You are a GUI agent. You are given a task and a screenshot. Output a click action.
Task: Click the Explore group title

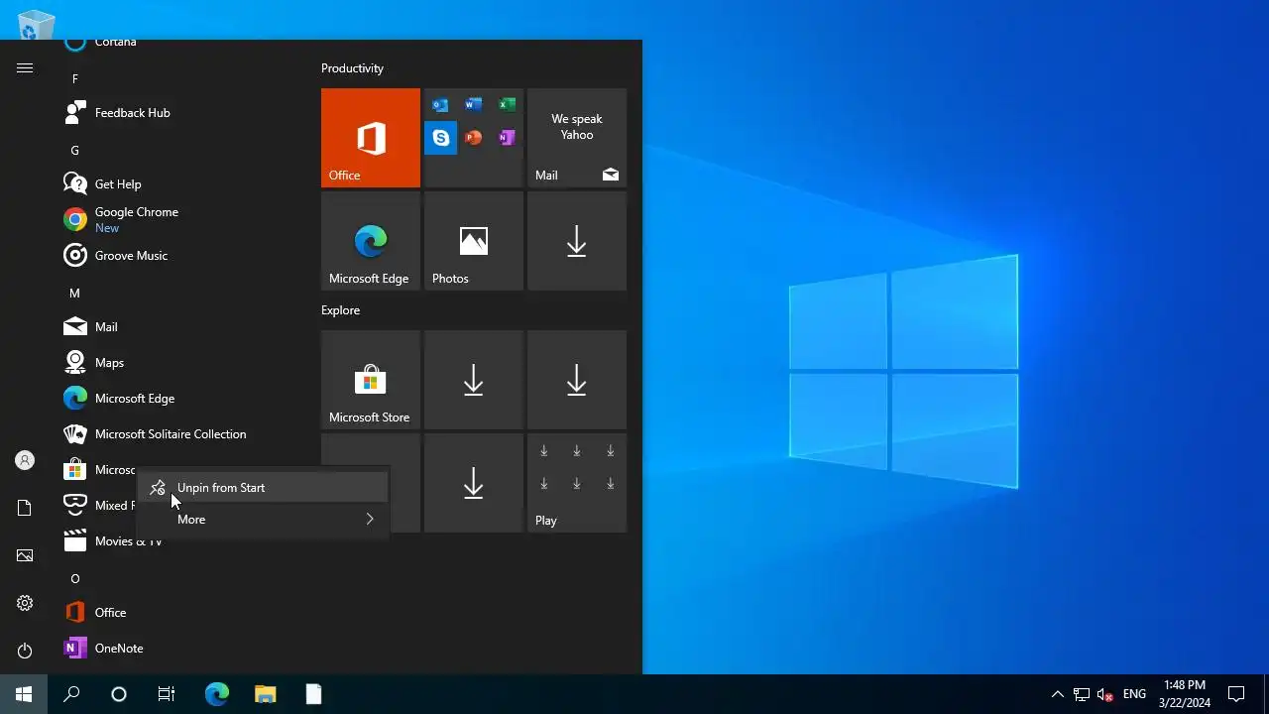340,310
